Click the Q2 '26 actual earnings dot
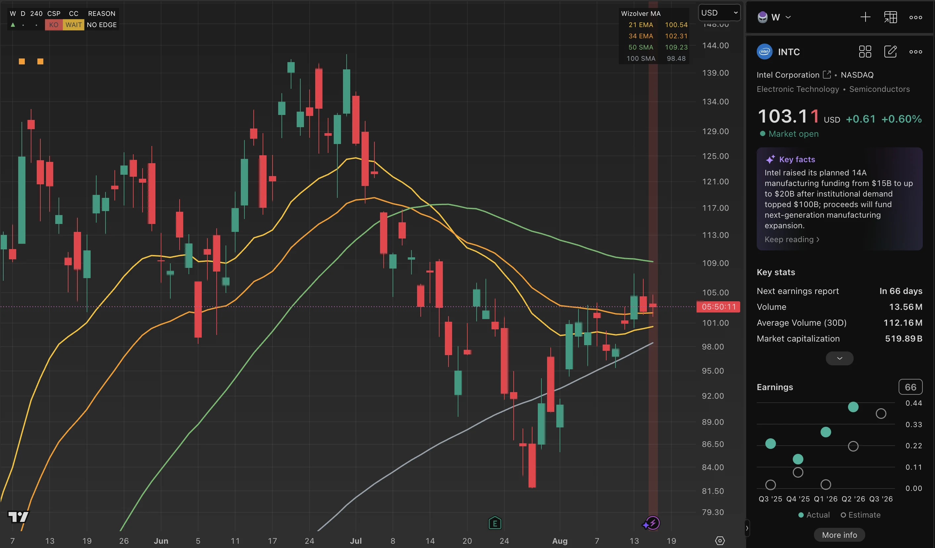This screenshot has width=935, height=548. tap(853, 407)
